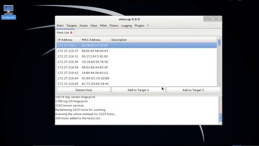
Task: Select host row 172.27.216.54
Action: click(137, 62)
